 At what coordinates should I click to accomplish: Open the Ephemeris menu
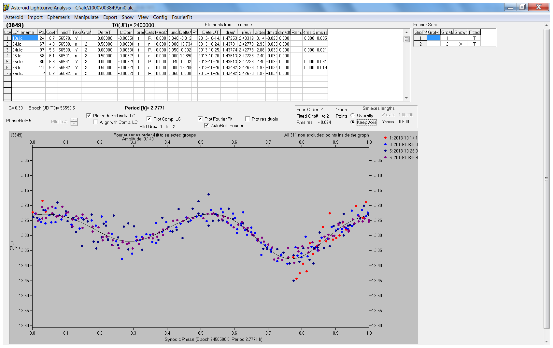(58, 17)
